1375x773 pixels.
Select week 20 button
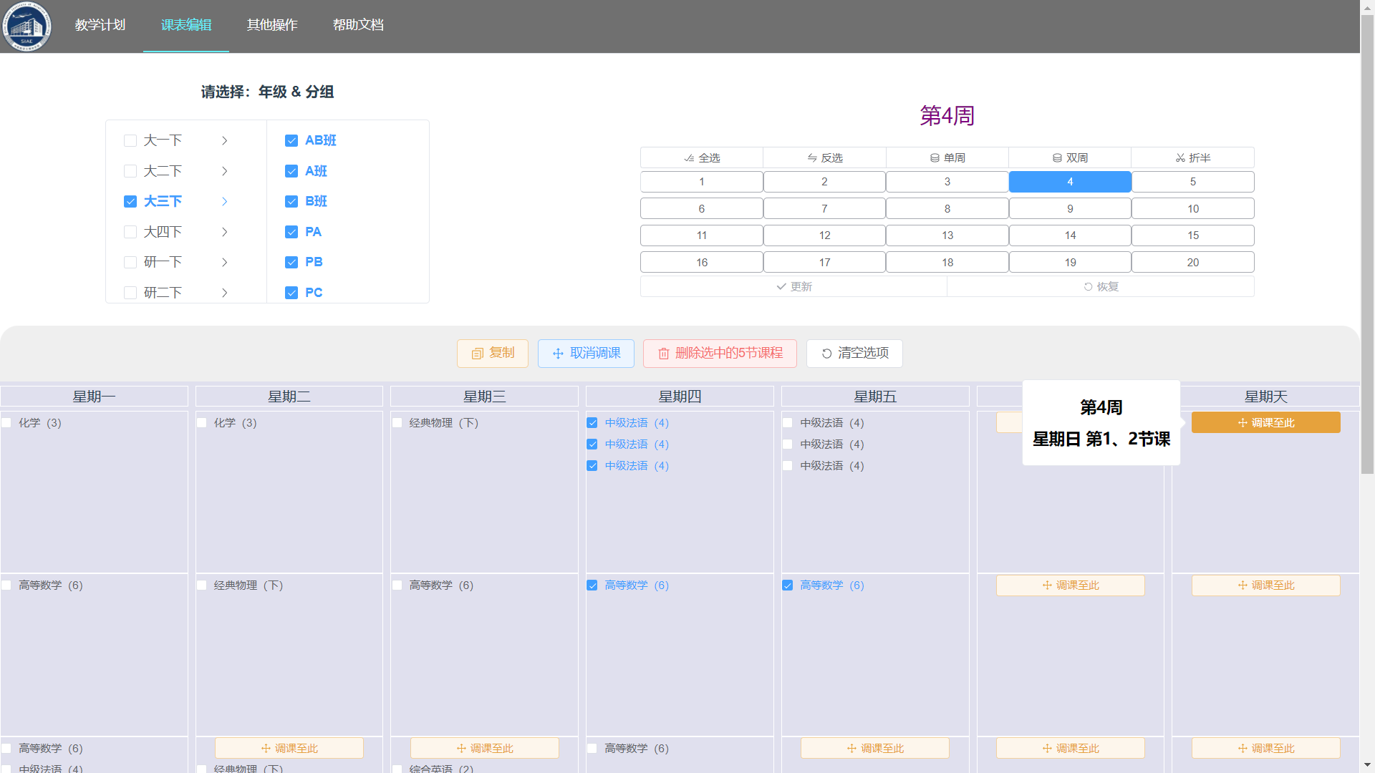click(x=1193, y=263)
